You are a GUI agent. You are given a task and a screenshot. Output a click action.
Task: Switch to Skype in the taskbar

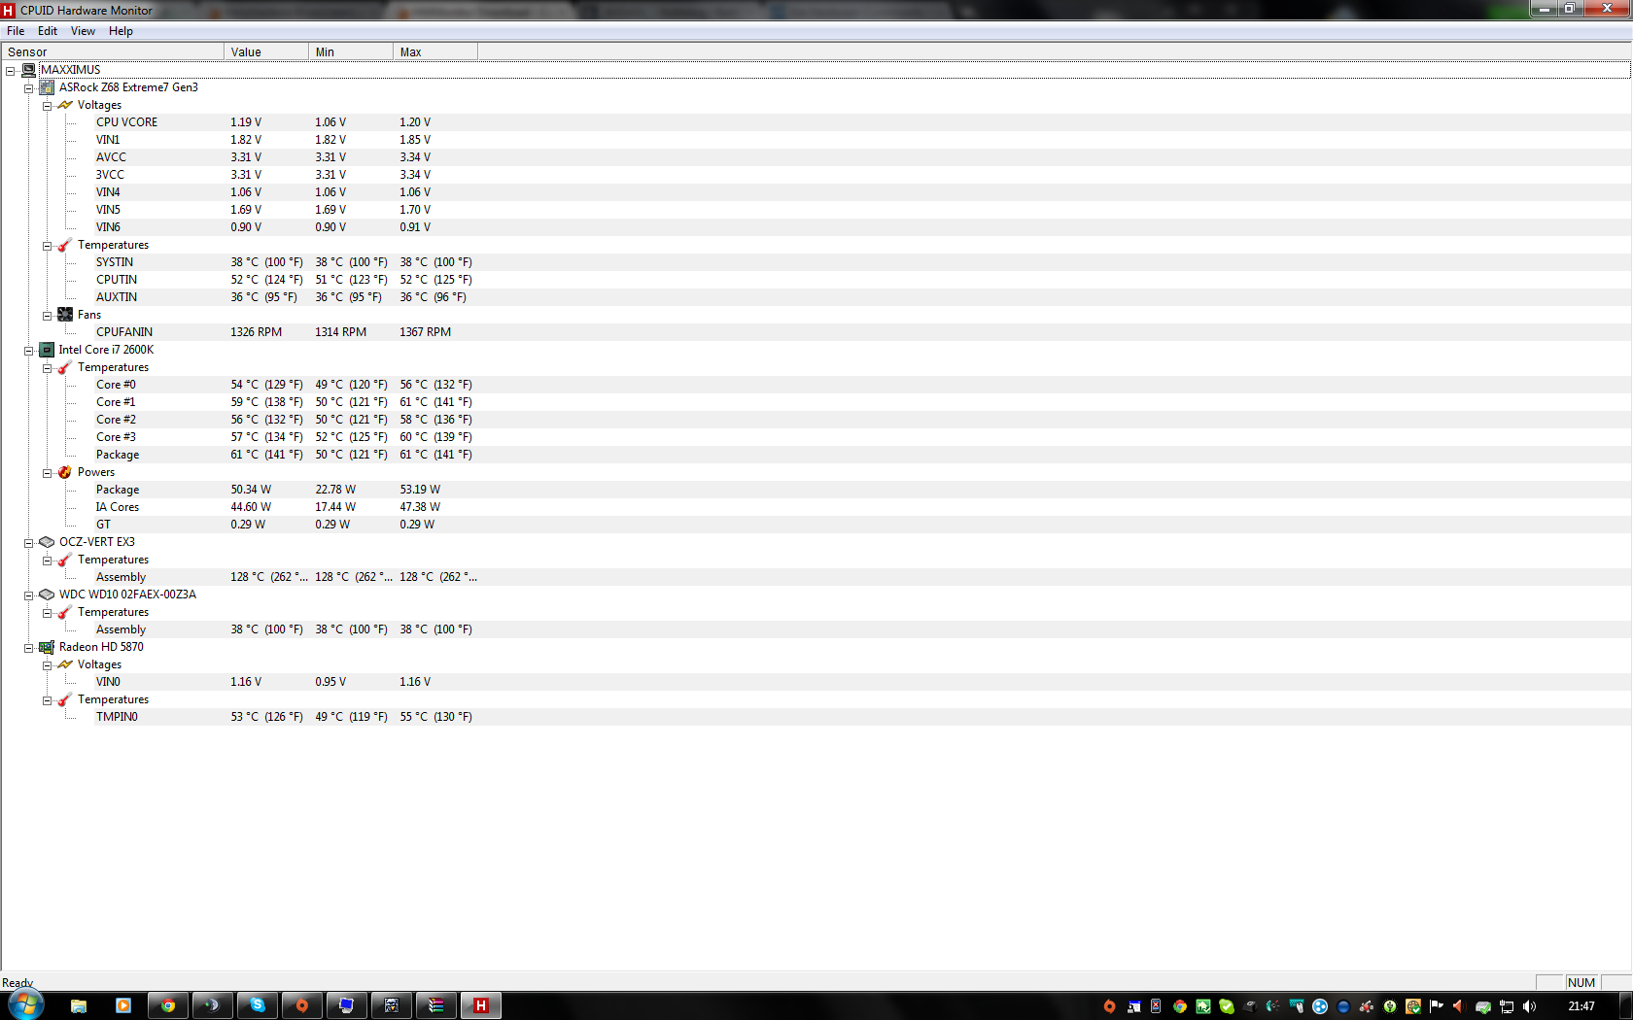point(258,1005)
